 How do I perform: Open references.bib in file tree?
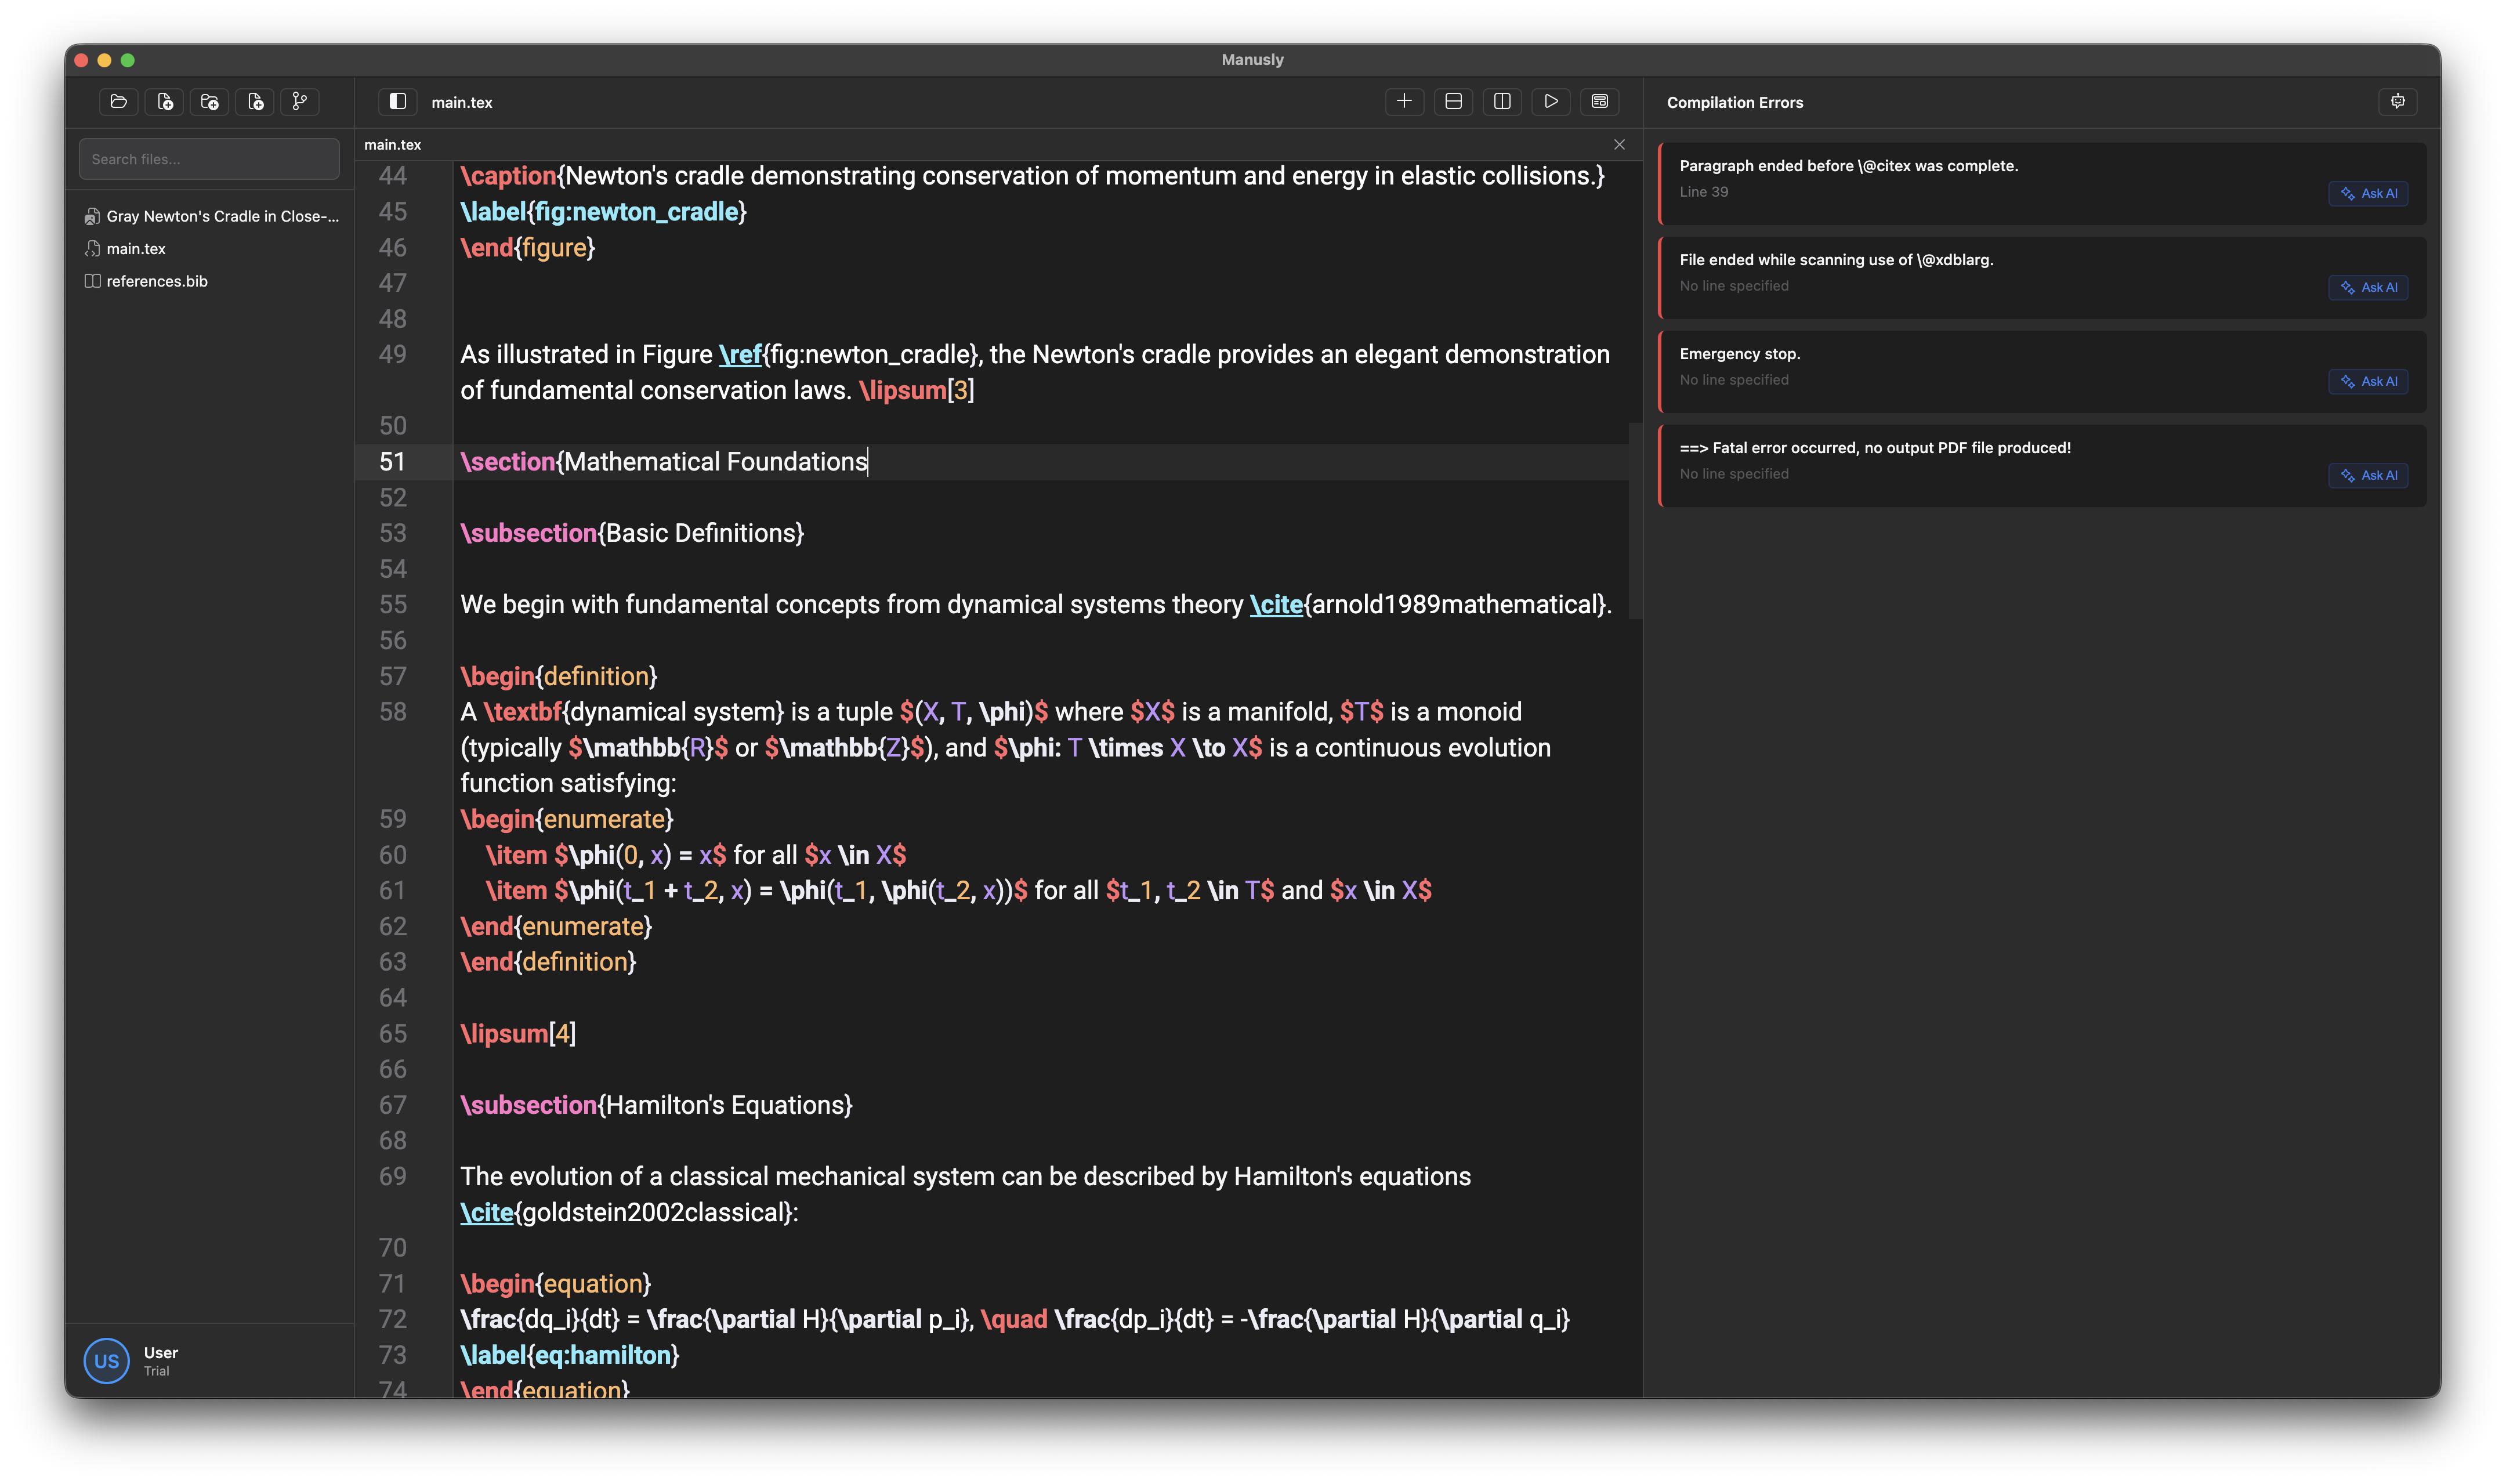pyautogui.click(x=157, y=281)
